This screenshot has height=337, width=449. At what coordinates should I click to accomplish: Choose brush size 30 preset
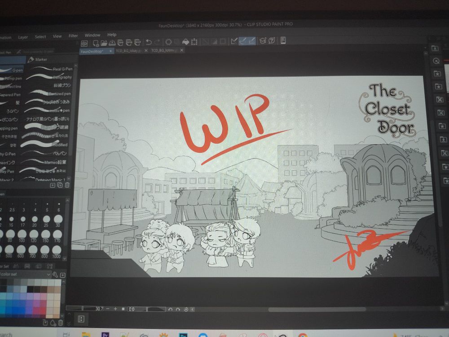click(x=58, y=221)
